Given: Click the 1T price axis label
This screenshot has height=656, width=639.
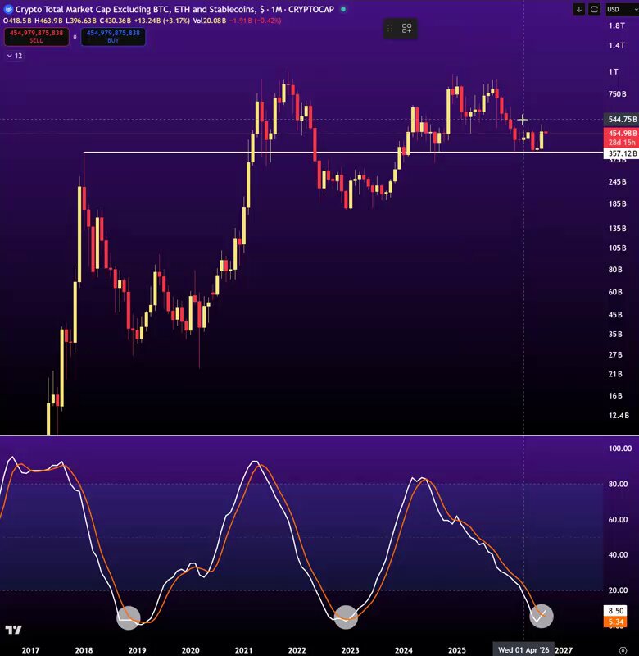Looking at the screenshot, I should point(613,72).
